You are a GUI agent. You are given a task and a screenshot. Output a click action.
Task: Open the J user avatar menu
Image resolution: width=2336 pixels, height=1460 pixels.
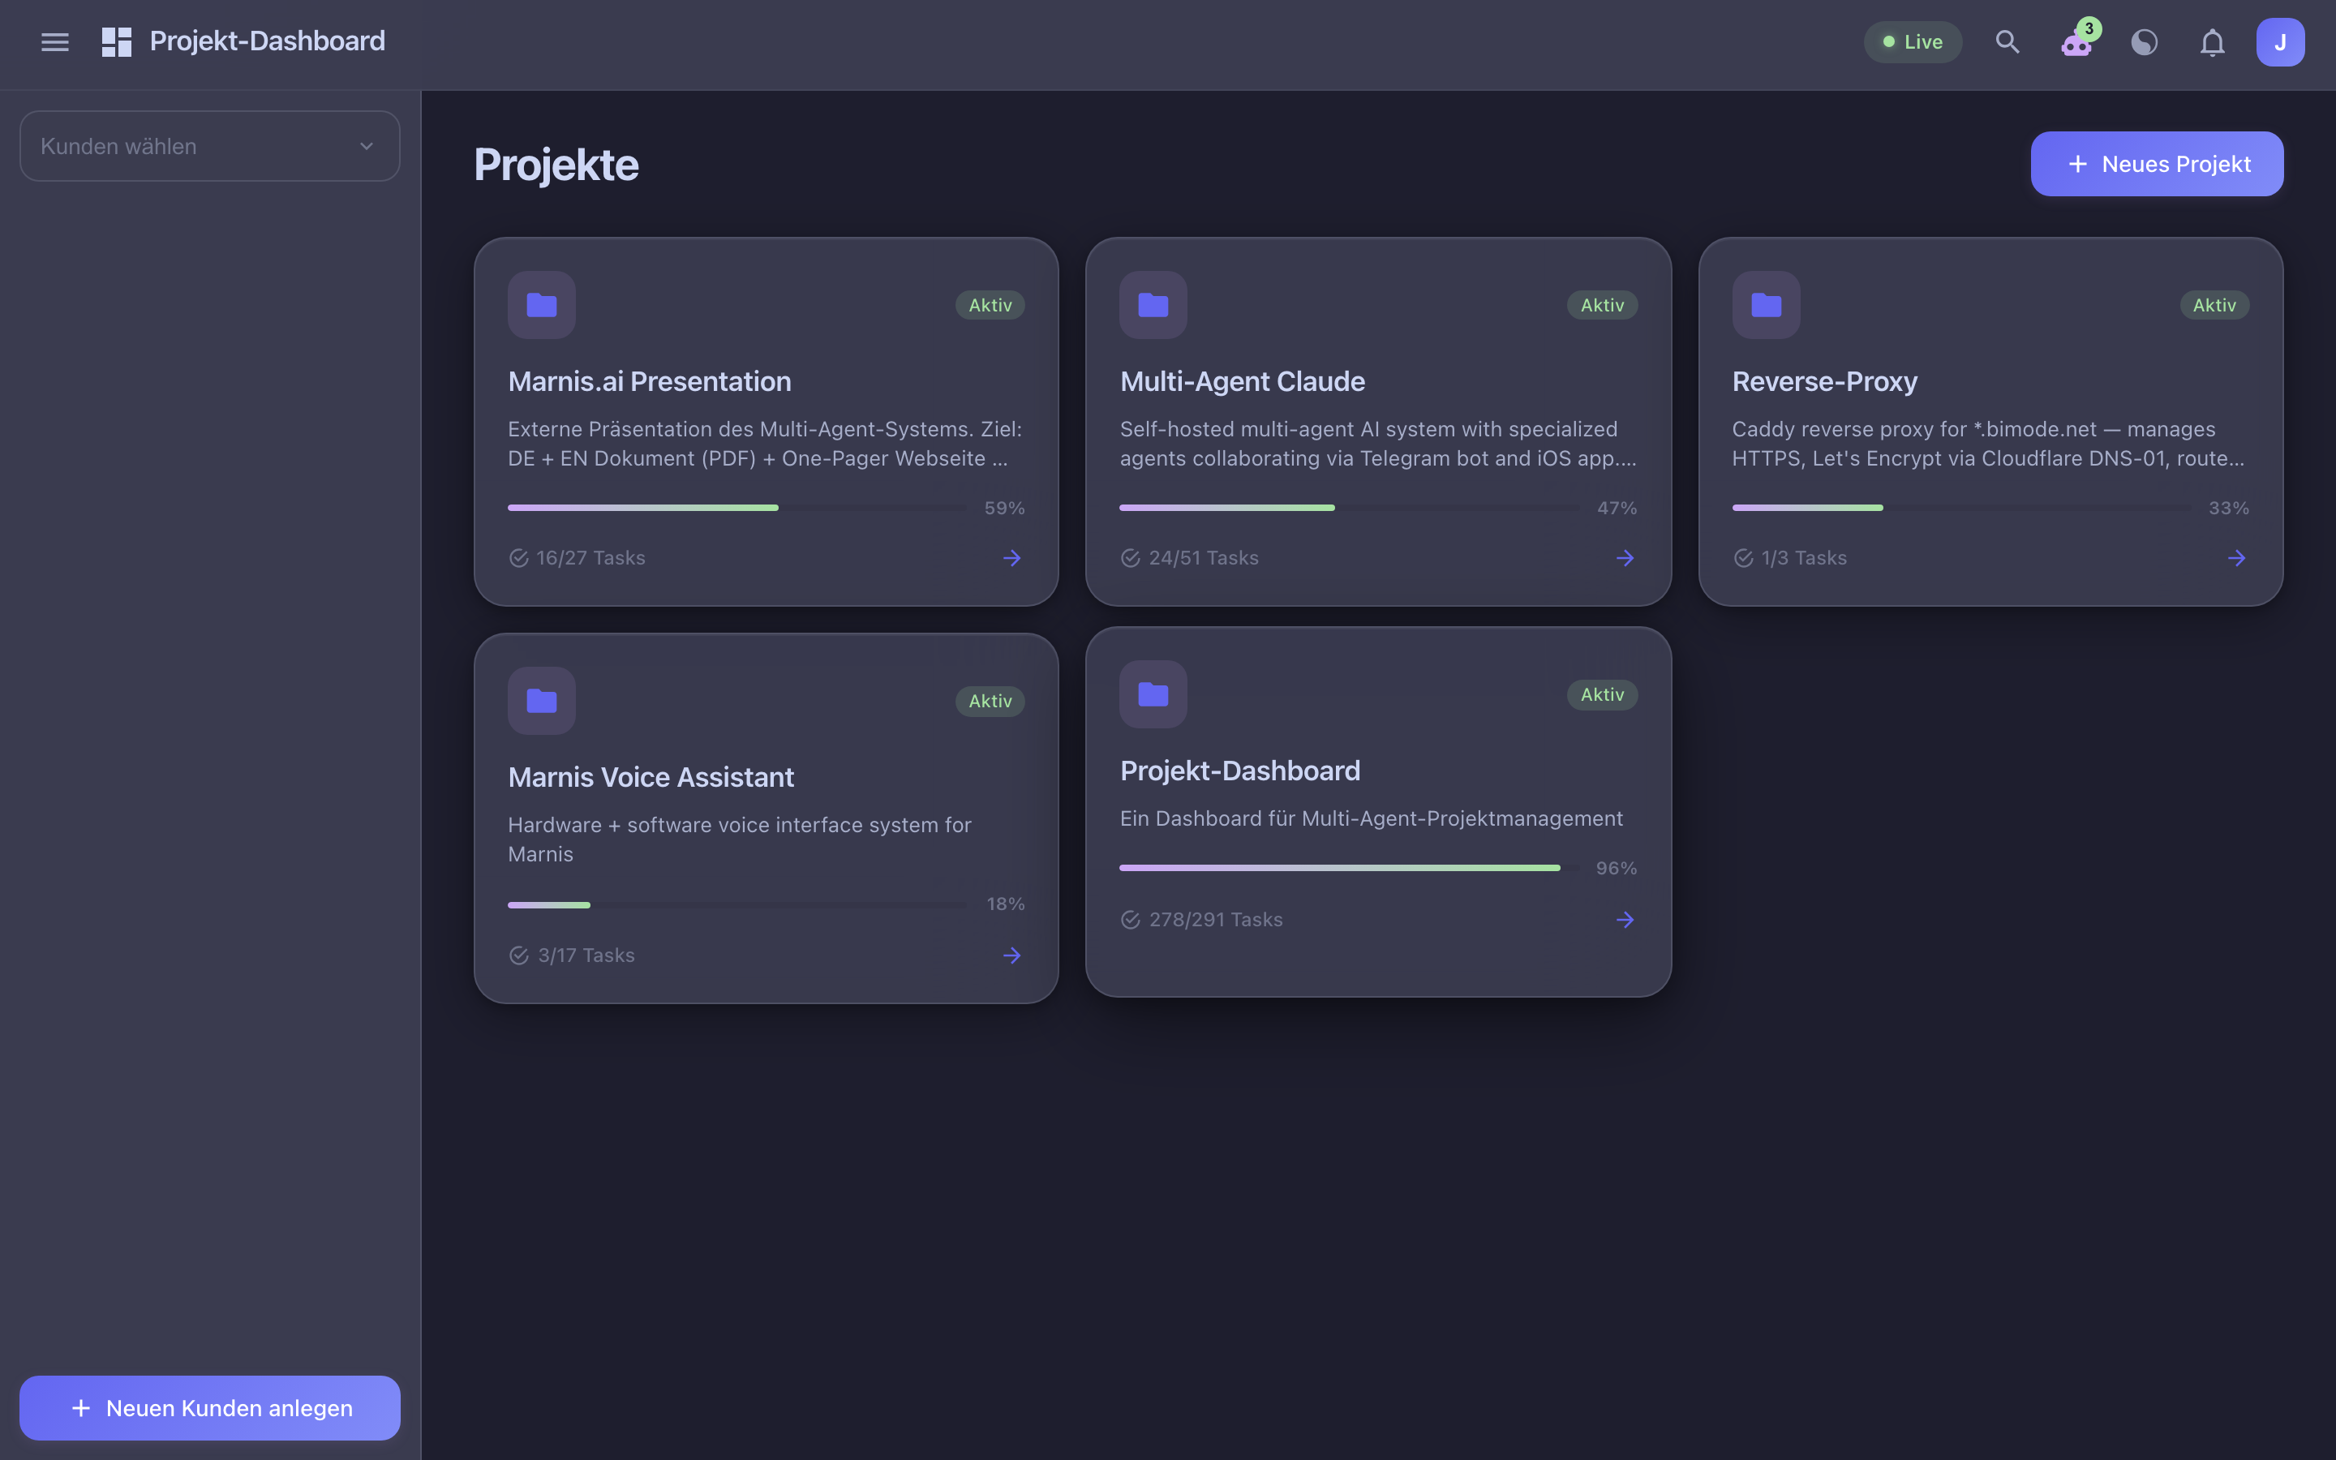pos(2280,41)
